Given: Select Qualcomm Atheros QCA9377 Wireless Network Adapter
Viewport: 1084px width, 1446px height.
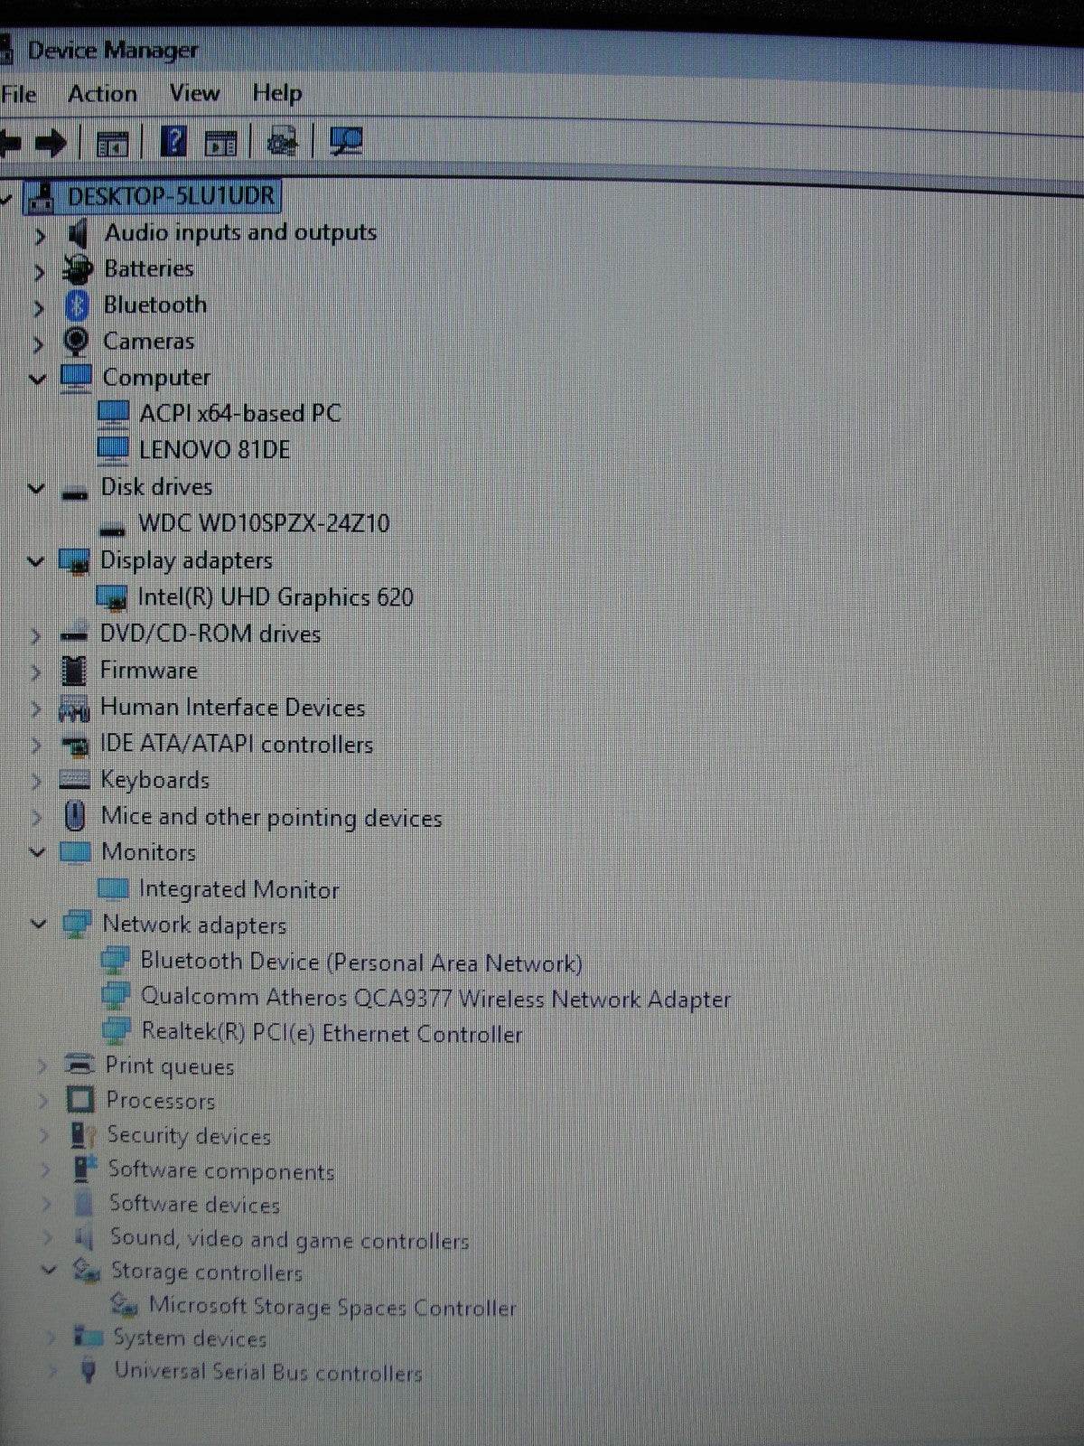Looking at the screenshot, I should (x=435, y=999).
